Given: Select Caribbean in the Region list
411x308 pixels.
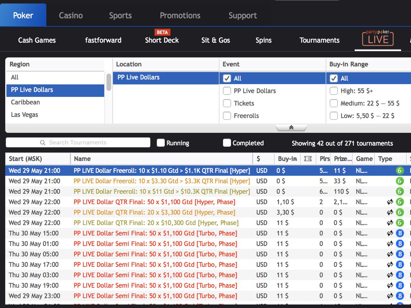Looking at the screenshot, I should coord(25,102).
